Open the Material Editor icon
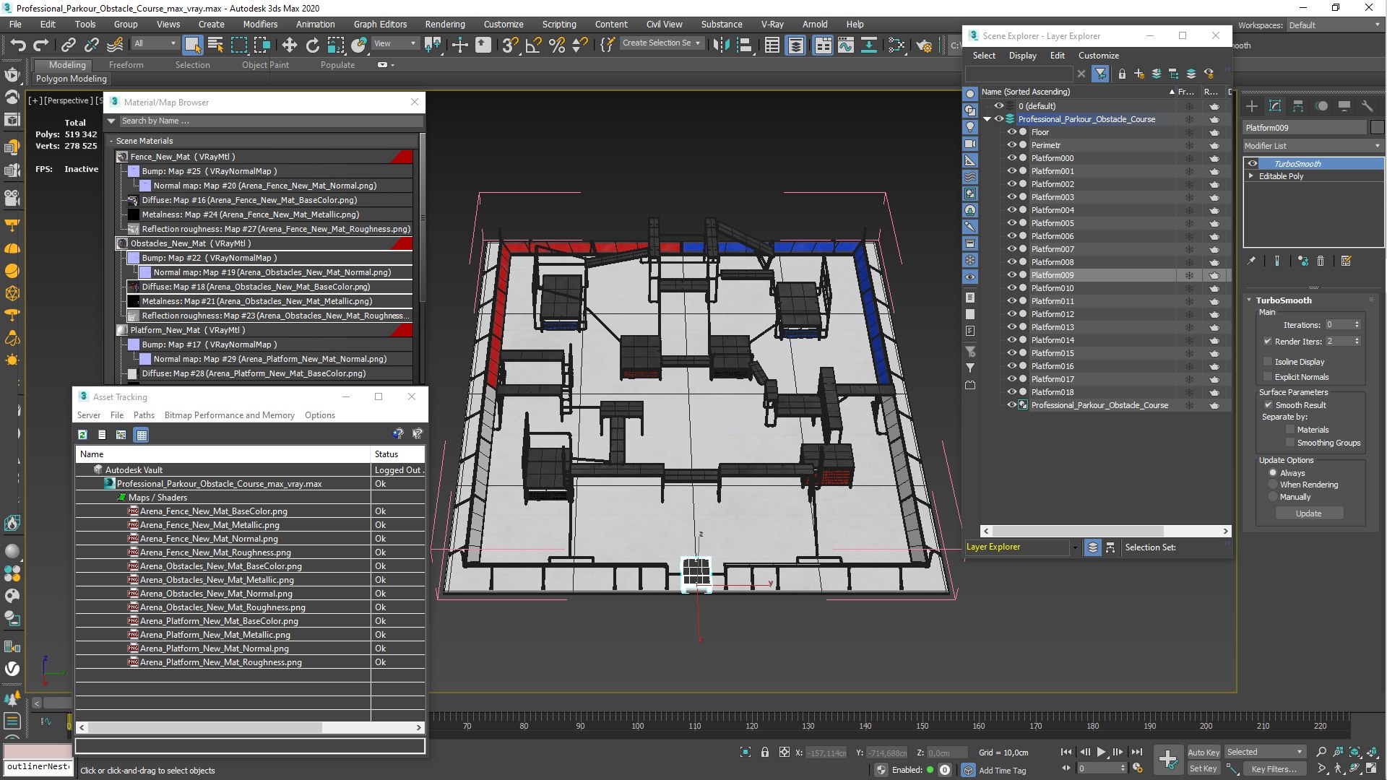 point(896,45)
